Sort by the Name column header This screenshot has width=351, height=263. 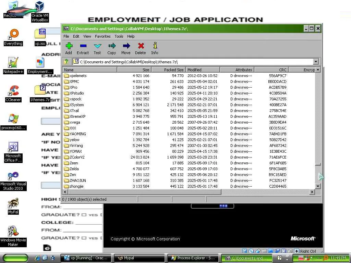click(x=89, y=70)
